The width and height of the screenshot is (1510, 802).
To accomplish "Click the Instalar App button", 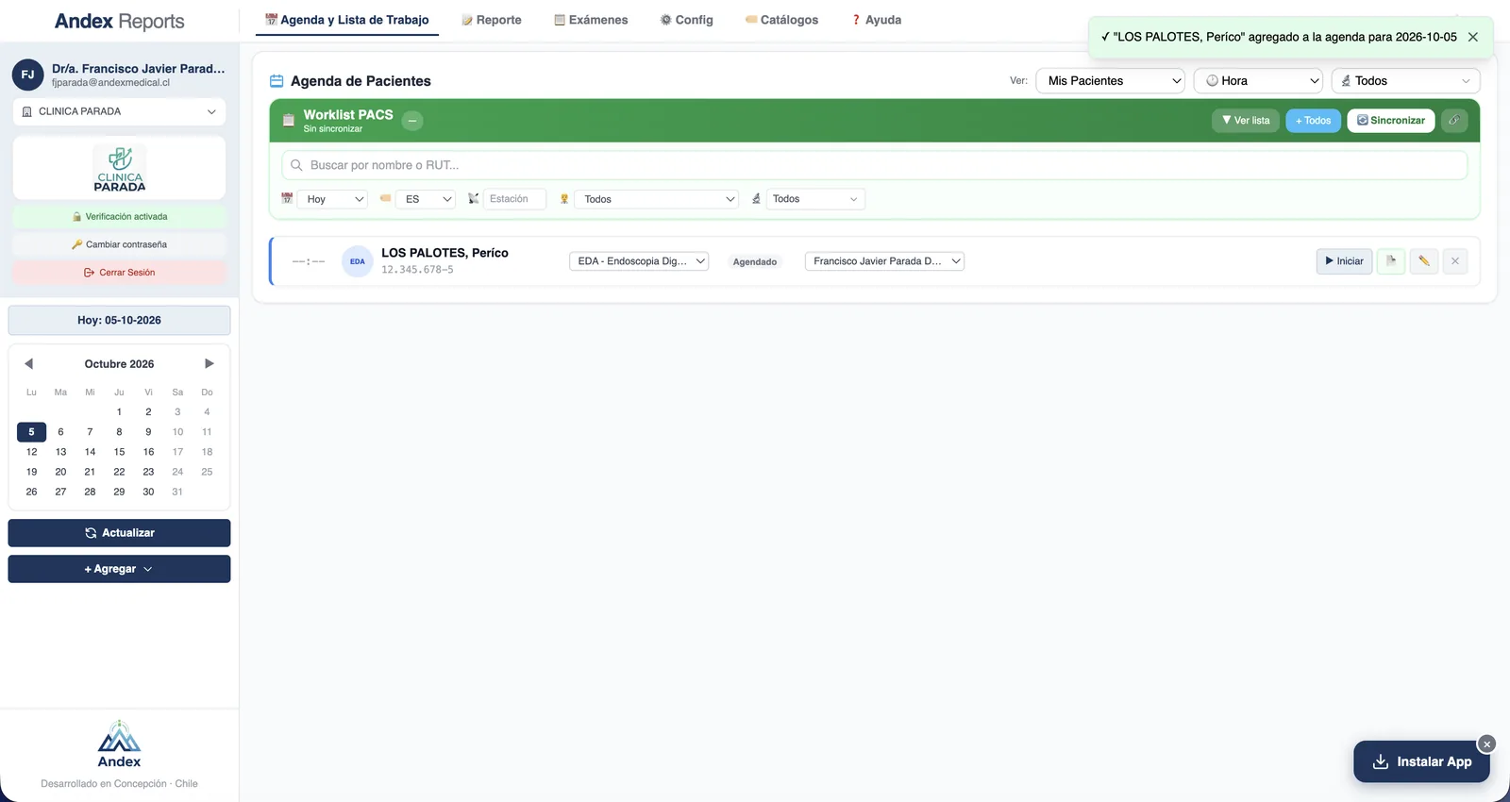I will tap(1421, 761).
